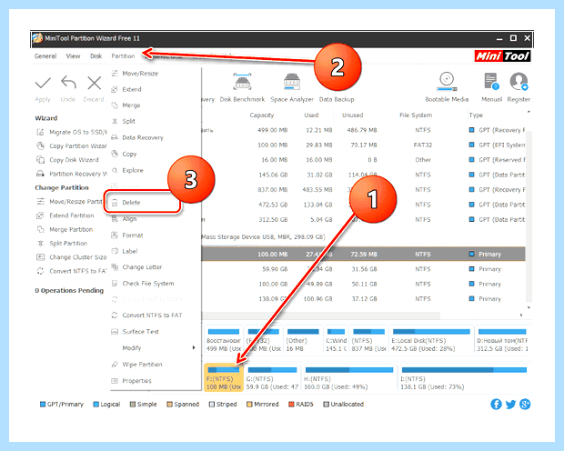The width and height of the screenshot is (564, 451).
Task: Select row with 472.53 GB capacity
Action: (x=363, y=205)
